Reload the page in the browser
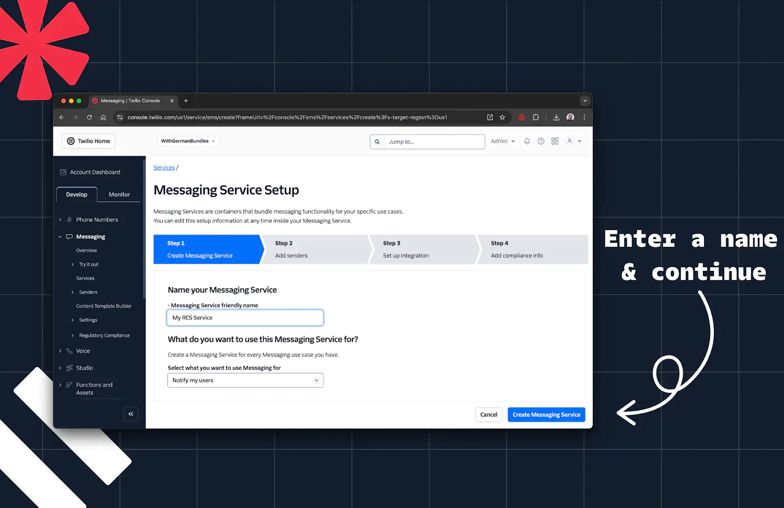 (x=89, y=118)
